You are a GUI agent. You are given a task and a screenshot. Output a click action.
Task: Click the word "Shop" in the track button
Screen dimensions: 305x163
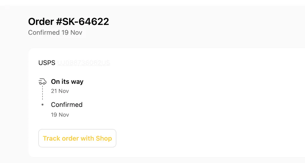coord(104,138)
